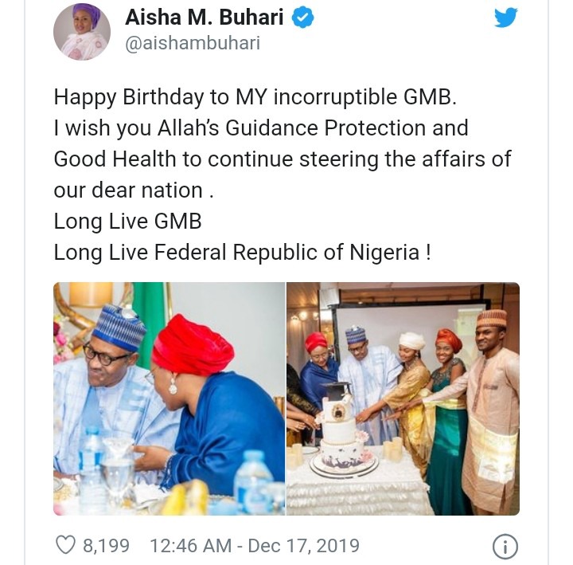Click the tiered birthday cake in the photo

(x=338, y=434)
